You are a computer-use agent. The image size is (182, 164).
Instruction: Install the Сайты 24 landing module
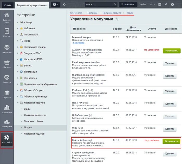pos(171,141)
